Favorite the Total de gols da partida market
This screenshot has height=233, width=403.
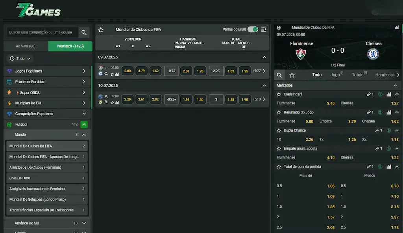[279, 167]
